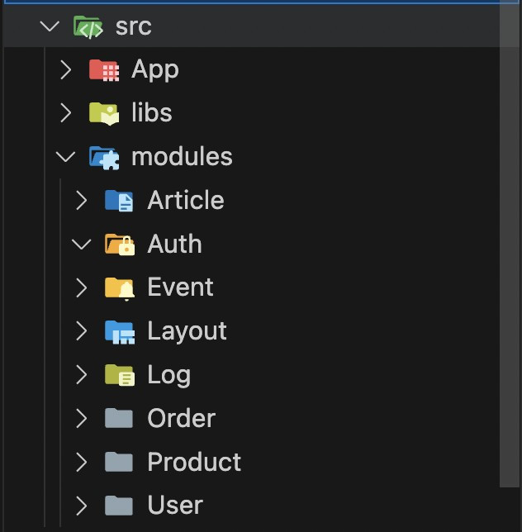Collapse the Auth folder chevron
This screenshot has width=522, height=532.
point(81,245)
